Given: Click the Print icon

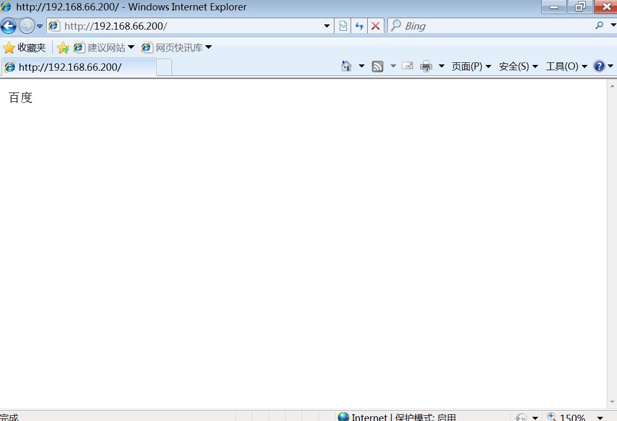Looking at the screenshot, I should 426,66.
